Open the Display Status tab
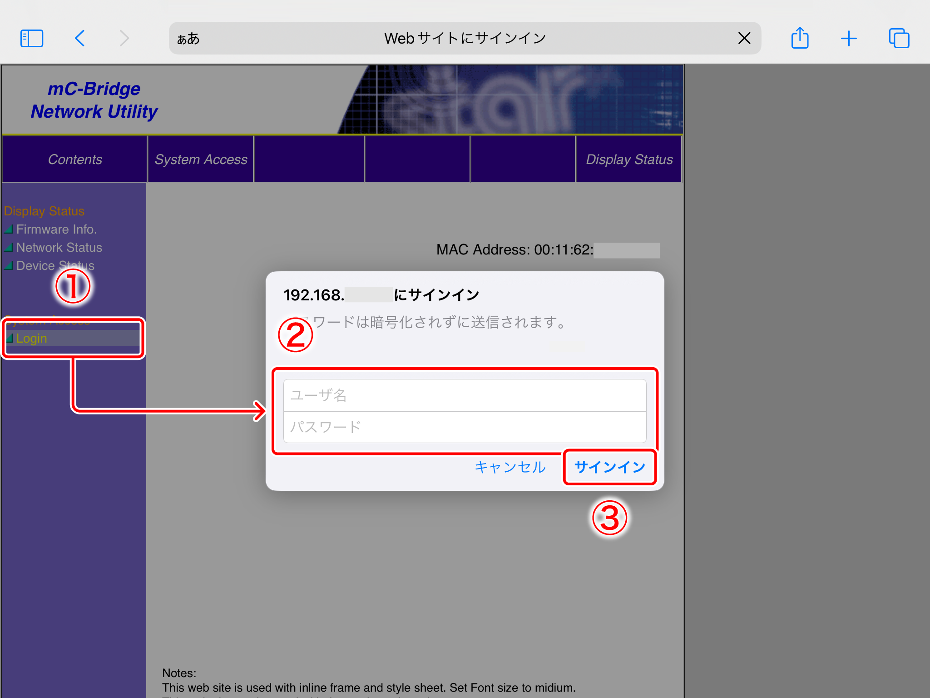The height and width of the screenshot is (698, 930). pos(629,160)
